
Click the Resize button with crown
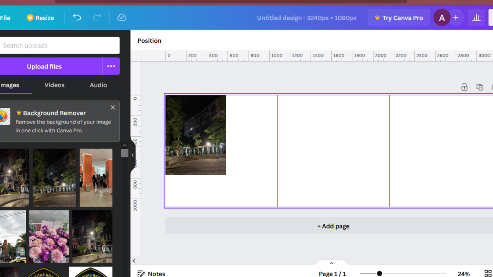[40, 18]
